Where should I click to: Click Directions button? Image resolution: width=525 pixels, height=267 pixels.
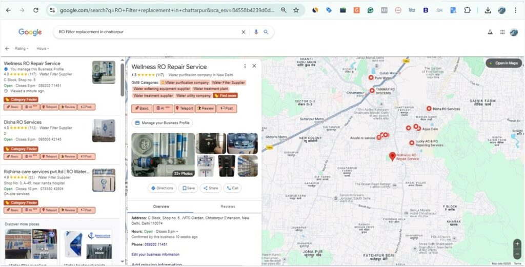pos(162,188)
